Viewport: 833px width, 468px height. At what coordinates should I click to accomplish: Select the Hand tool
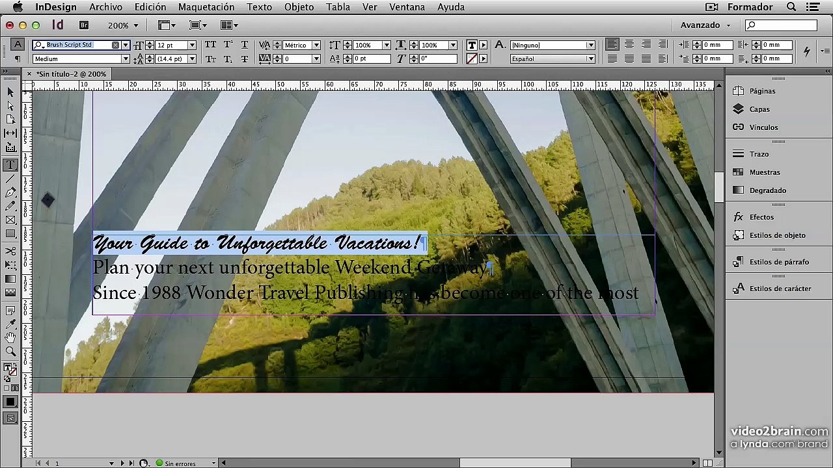(10, 337)
